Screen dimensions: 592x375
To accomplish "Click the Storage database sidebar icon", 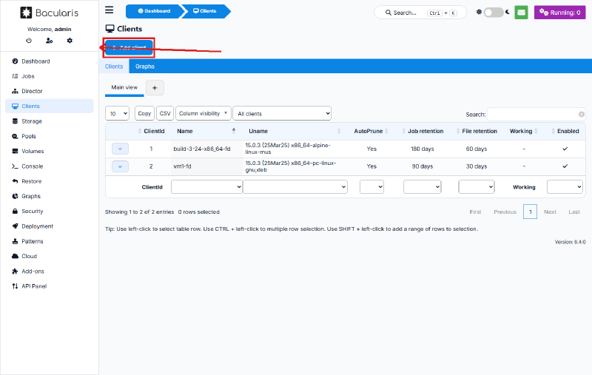I will [15, 121].
